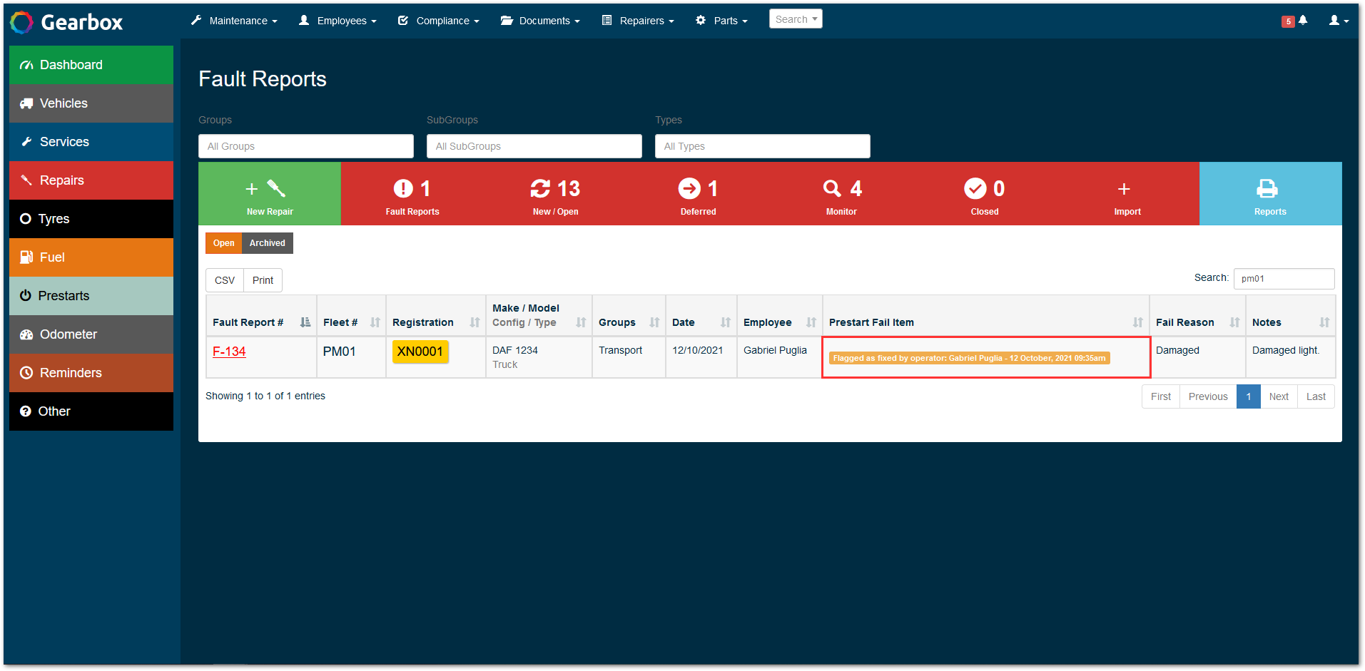Select page 1 in pagination
The height and width of the screenshot is (671, 1365).
[x=1249, y=396]
